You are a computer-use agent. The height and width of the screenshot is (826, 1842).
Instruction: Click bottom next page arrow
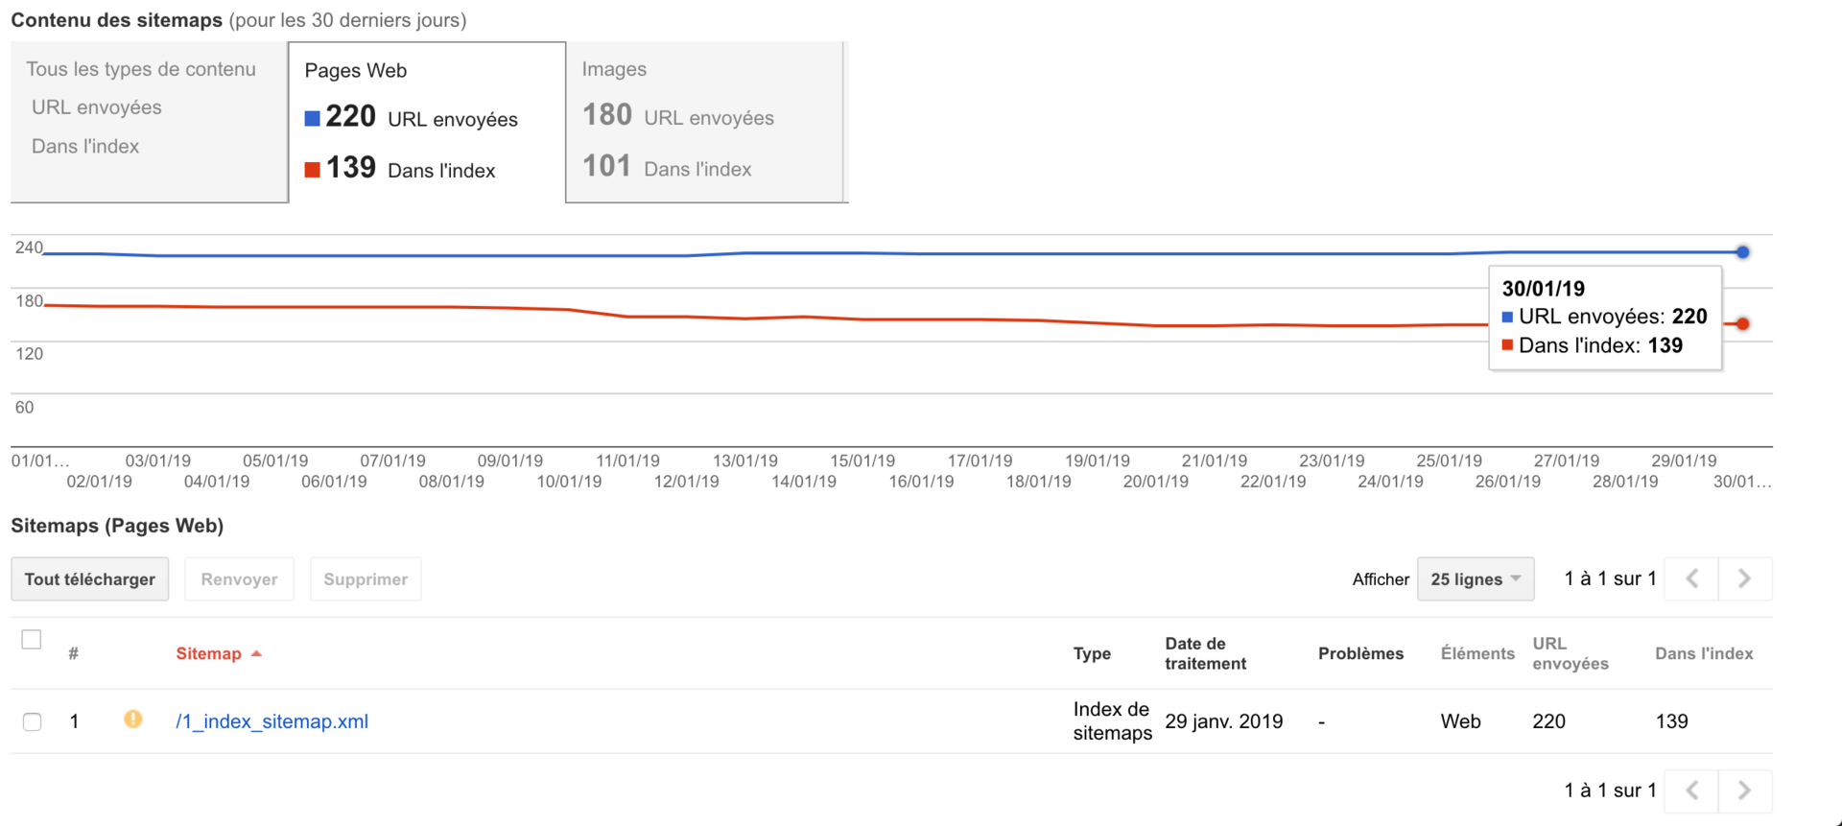[1745, 791]
